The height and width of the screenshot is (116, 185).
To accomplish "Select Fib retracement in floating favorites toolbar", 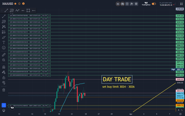I will pyautogui.click(x=12, y=10).
